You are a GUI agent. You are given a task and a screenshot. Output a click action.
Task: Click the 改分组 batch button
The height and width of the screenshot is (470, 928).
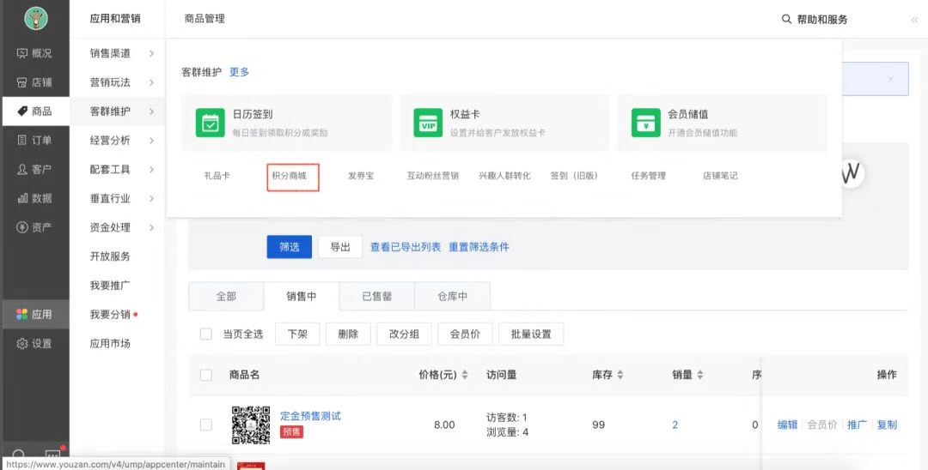tap(404, 334)
